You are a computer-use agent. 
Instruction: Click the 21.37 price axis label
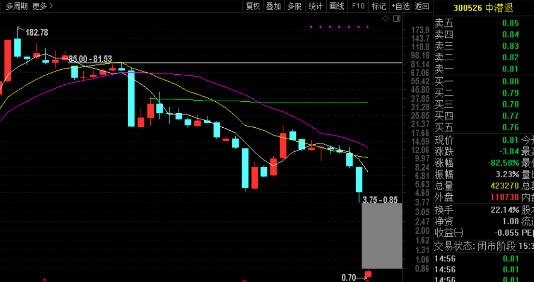coord(421,124)
